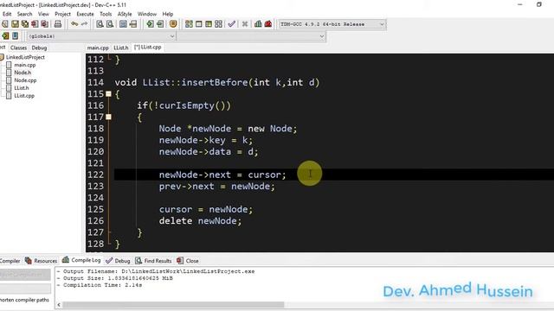Select the modified LList.cpp editor tab
Viewport: 554px width, 311px height.
click(x=148, y=47)
